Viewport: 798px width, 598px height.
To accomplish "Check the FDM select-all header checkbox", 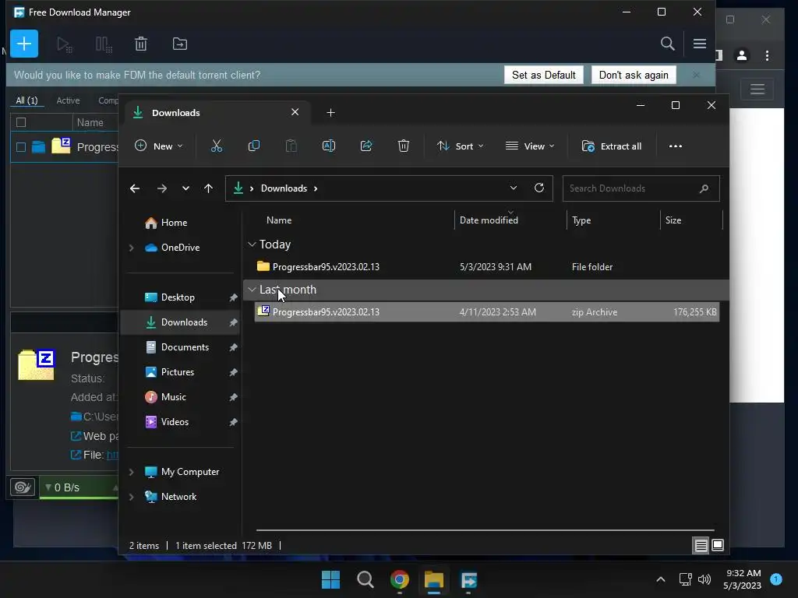I will [21, 122].
